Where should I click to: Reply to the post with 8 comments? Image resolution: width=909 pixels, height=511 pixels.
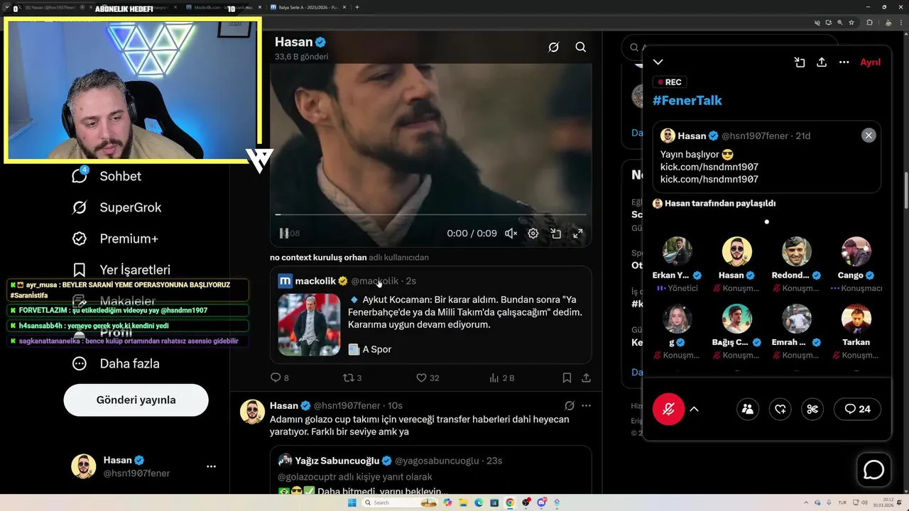280,378
